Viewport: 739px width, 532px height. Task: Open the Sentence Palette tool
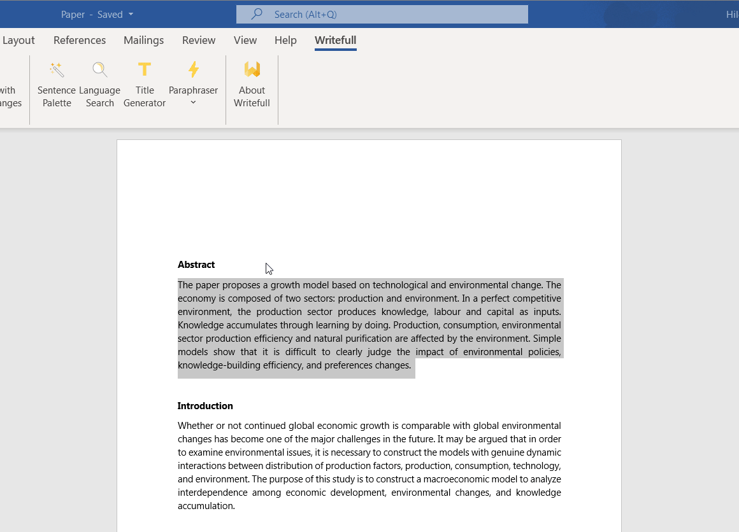tap(56, 85)
